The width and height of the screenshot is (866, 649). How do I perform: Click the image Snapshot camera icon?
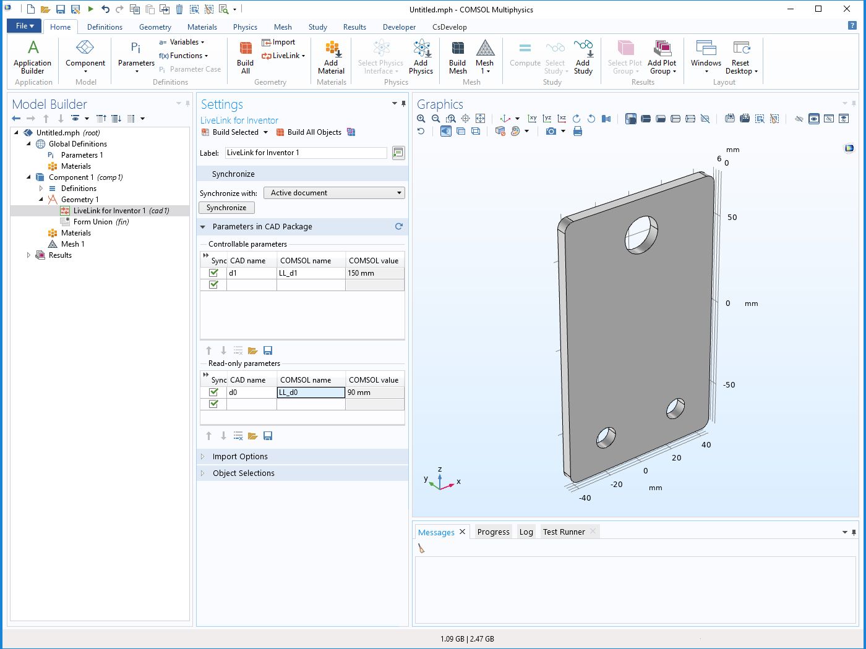551,131
